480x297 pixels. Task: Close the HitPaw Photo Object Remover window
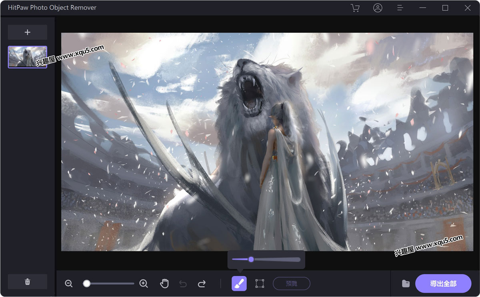click(x=468, y=8)
